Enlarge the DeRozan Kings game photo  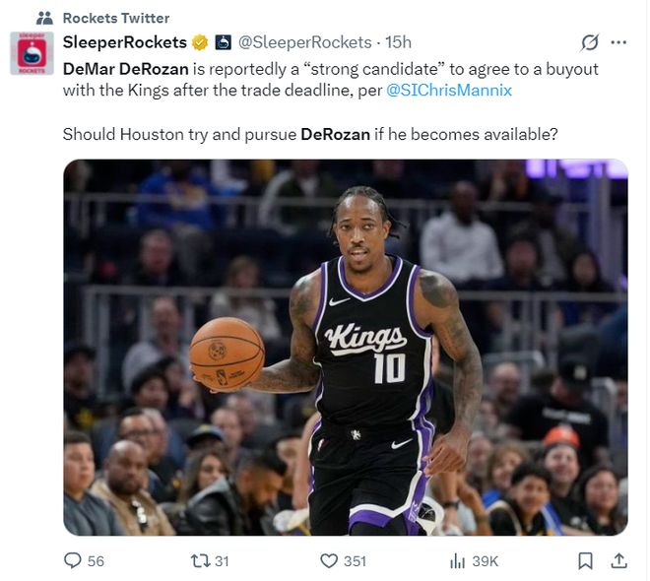(346, 348)
